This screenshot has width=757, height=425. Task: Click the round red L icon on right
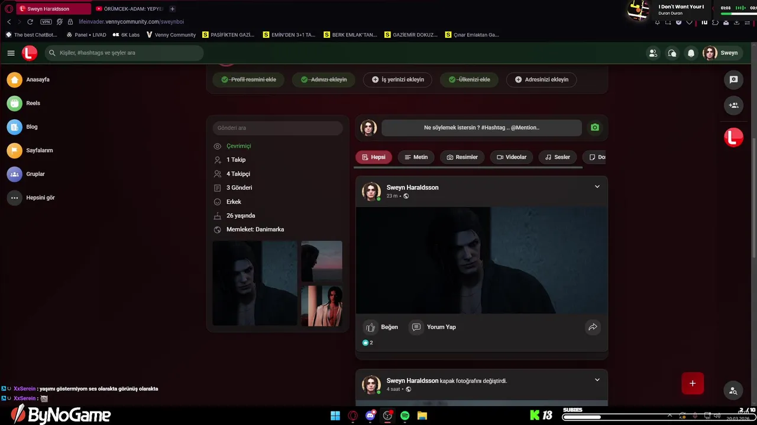coord(733,138)
